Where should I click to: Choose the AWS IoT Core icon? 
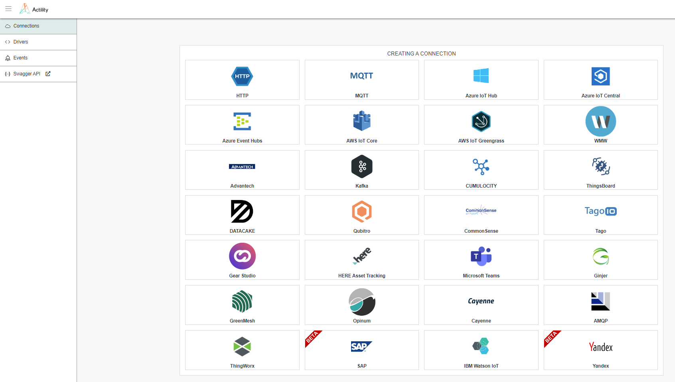click(362, 121)
